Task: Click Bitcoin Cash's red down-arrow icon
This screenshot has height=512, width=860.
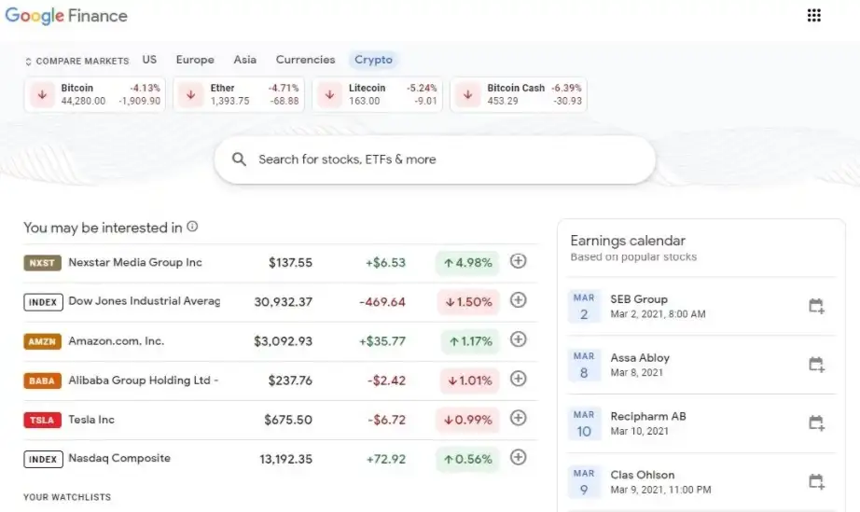Action: [x=468, y=94]
